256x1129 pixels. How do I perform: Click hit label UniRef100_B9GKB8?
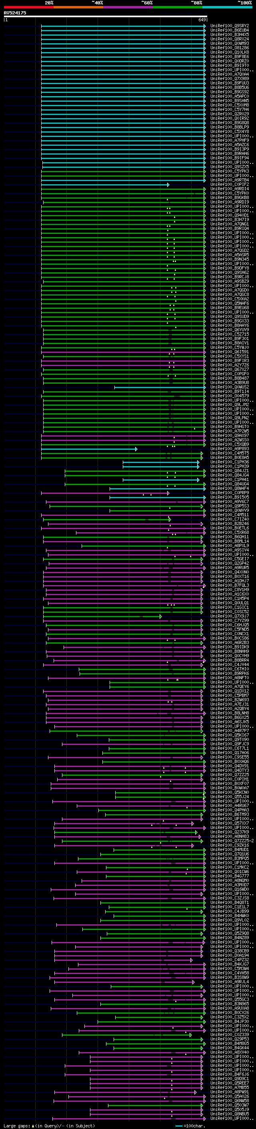point(229,198)
